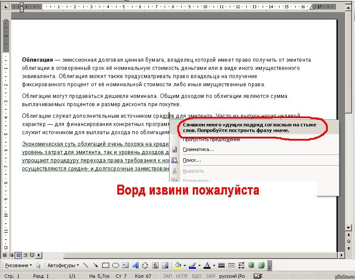Click the Grammar dialog icon in the context menu
The image size is (355, 280).
pyautogui.click(x=174, y=150)
